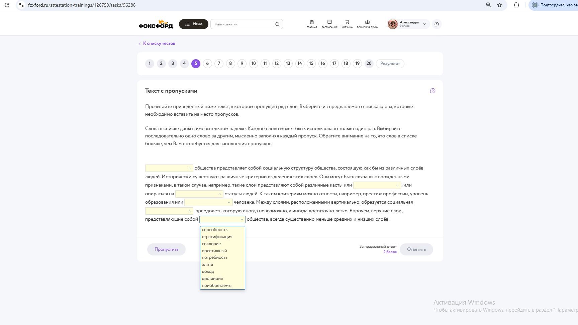Click Александра's profile avatar

click(x=393, y=24)
